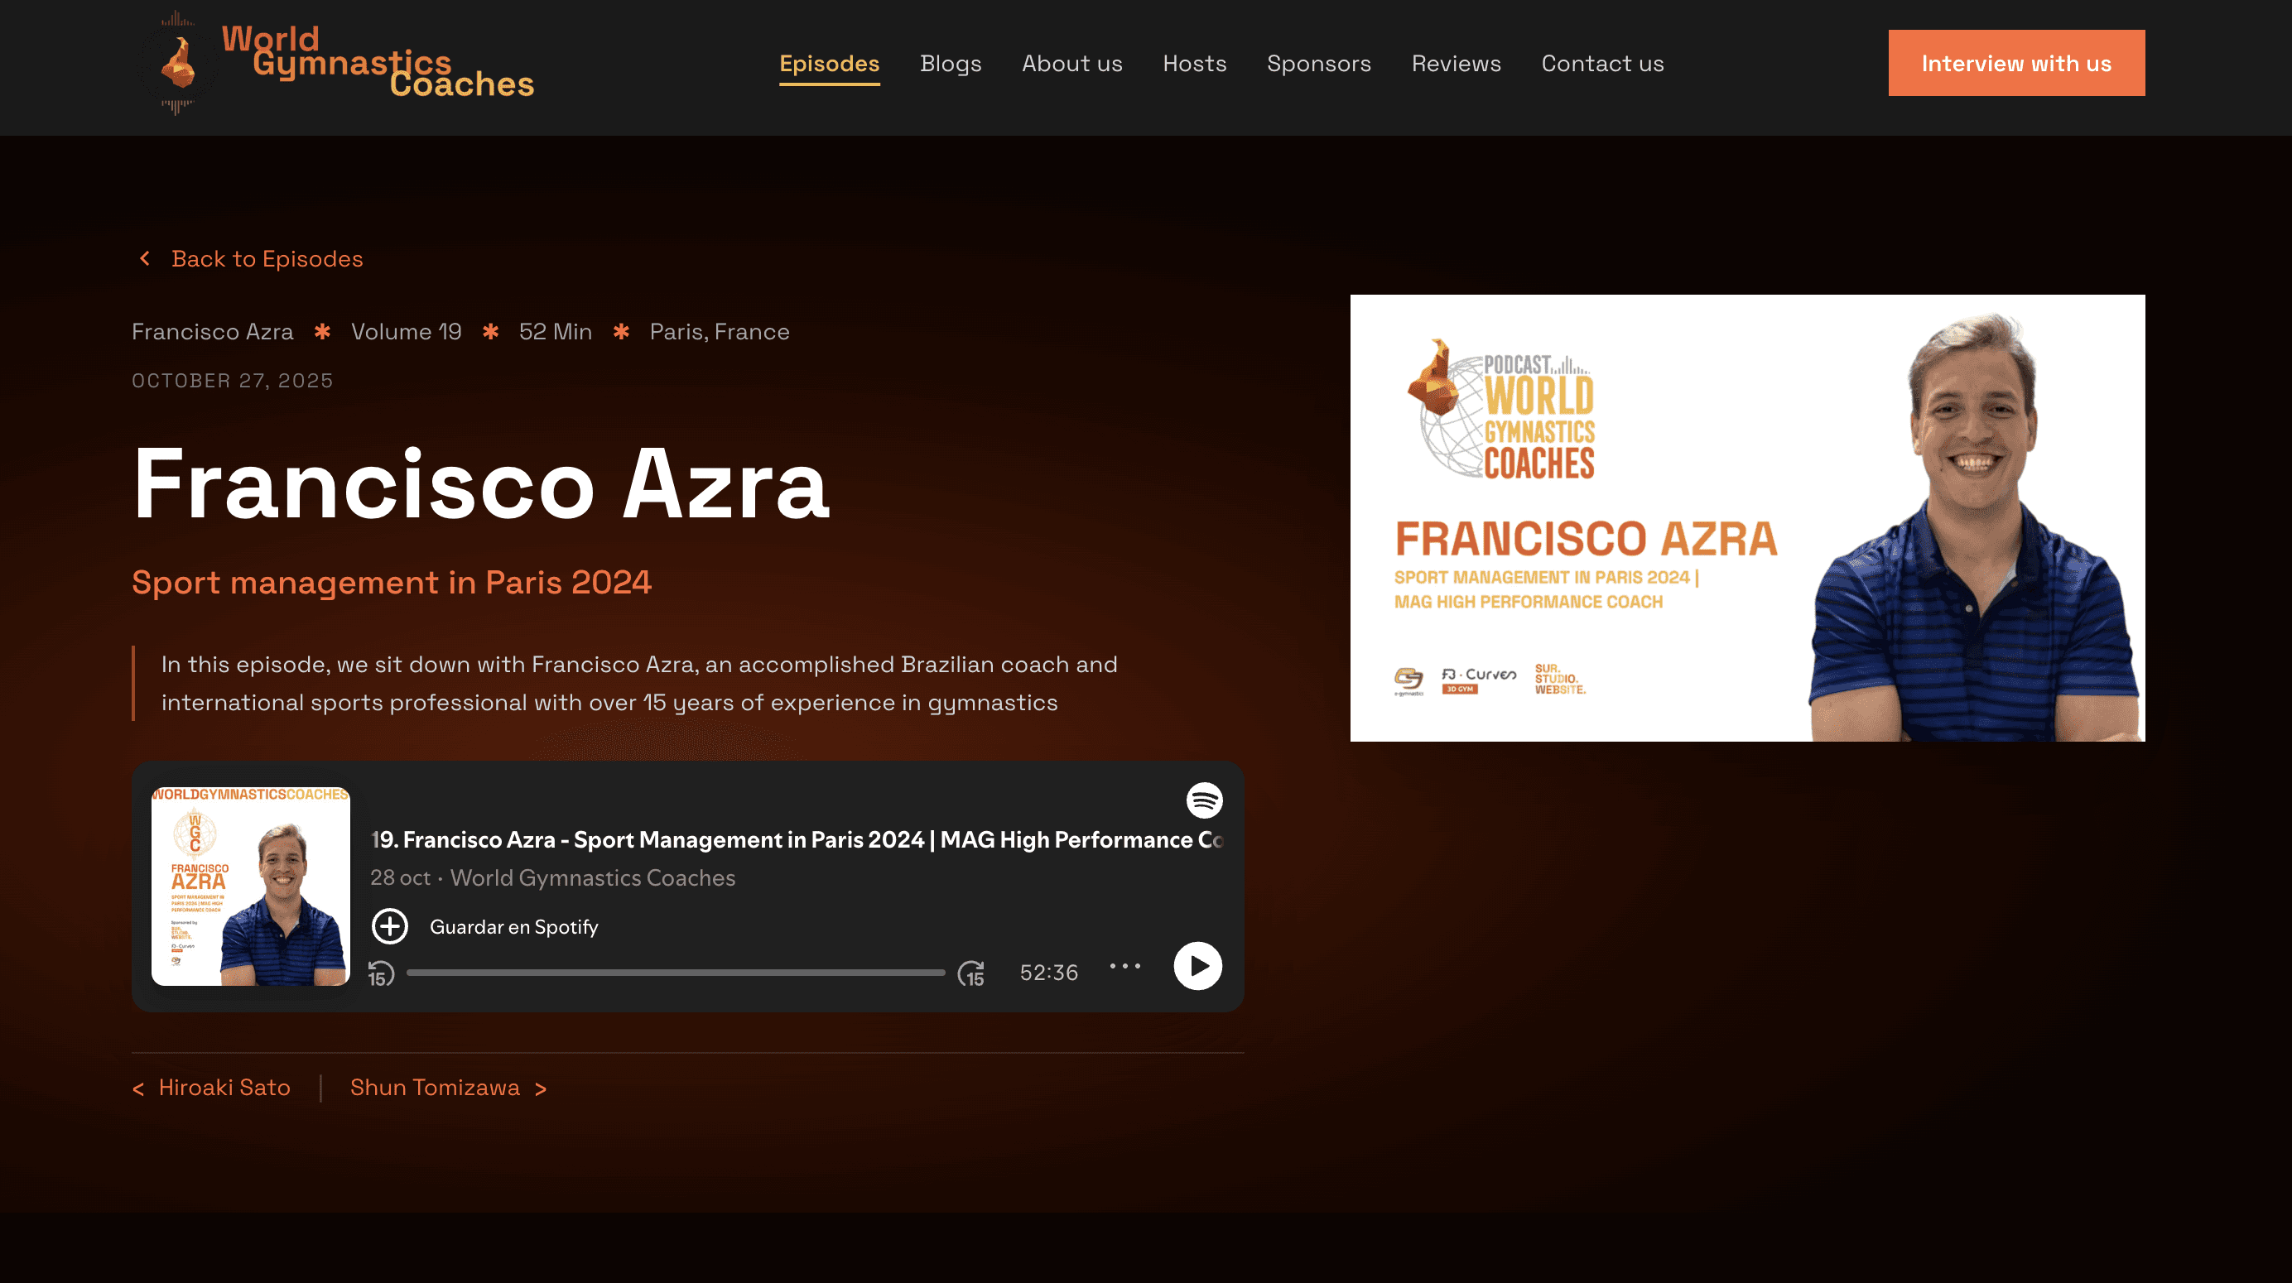This screenshot has height=1283, width=2292.
Task: Open Spotify player three-dot options menu
Action: click(1124, 966)
